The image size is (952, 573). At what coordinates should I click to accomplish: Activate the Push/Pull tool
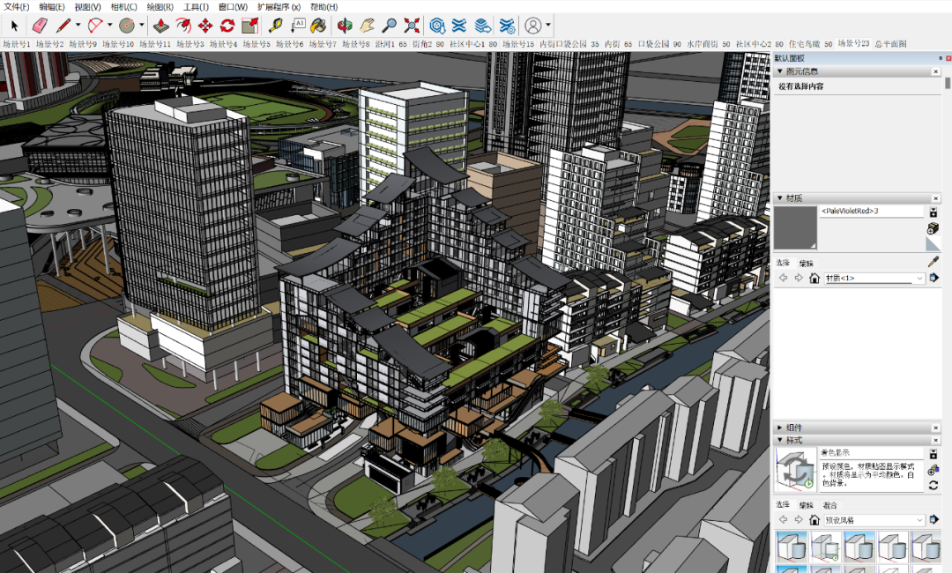click(x=160, y=26)
